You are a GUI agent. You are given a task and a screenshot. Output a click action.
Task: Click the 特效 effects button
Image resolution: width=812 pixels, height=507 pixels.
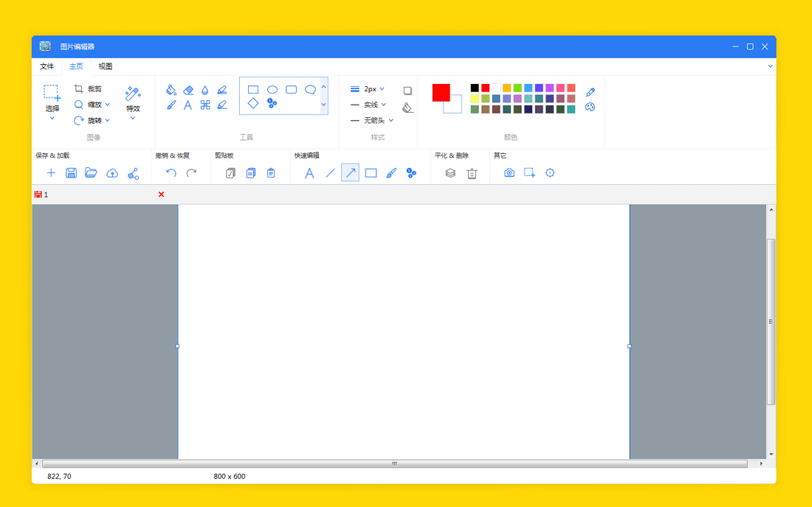[x=133, y=99]
